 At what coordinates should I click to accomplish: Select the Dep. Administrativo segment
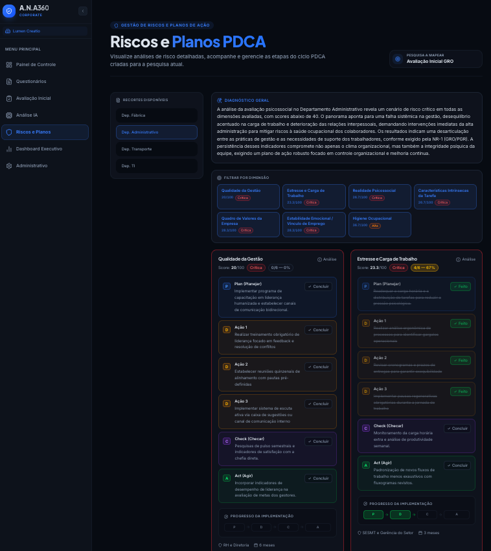[x=157, y=132]
